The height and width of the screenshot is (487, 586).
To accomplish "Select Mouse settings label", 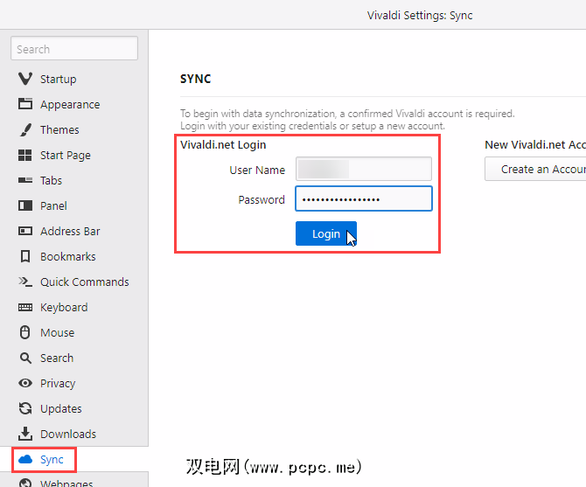I will pyautogui.click(x=57, y=333).
